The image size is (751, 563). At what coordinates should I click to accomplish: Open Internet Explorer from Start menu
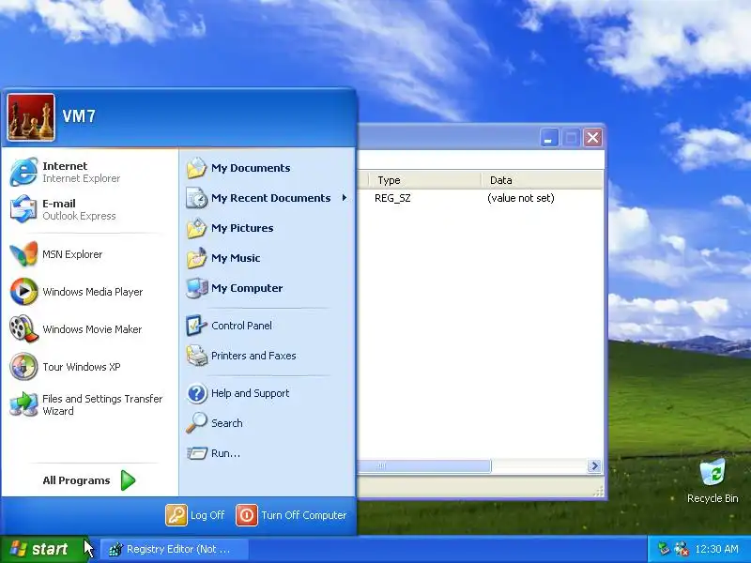point(89,172)
